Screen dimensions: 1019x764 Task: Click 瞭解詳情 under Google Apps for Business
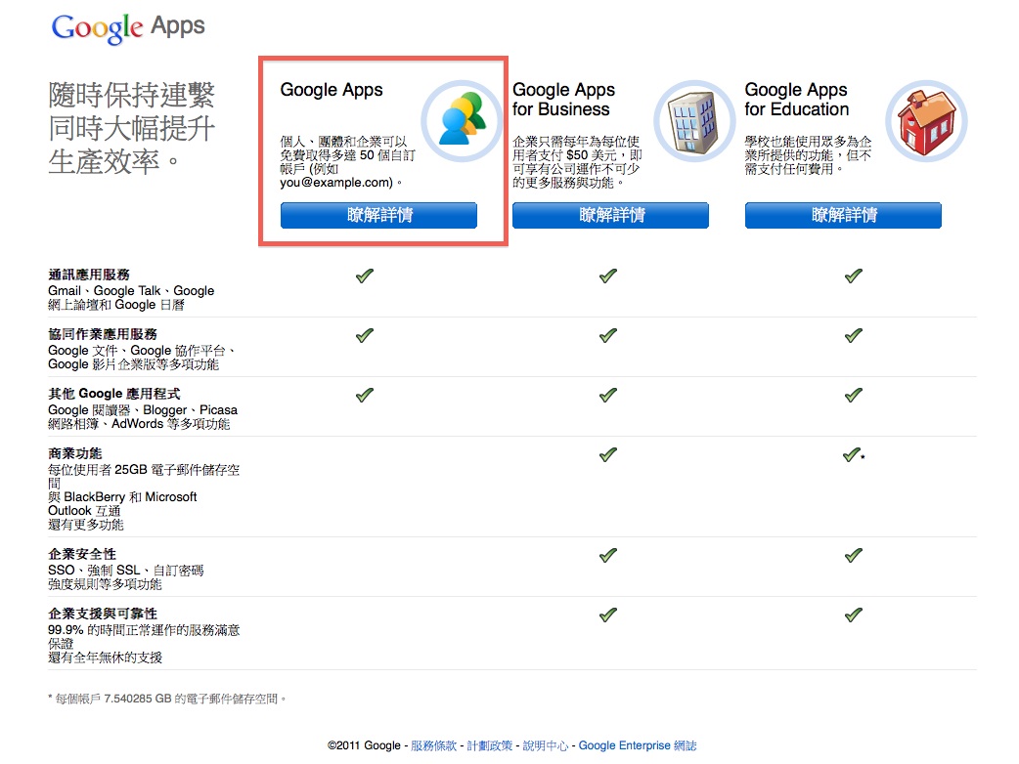(610, 215)
